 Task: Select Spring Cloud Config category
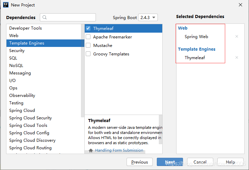tap(44, 133)
